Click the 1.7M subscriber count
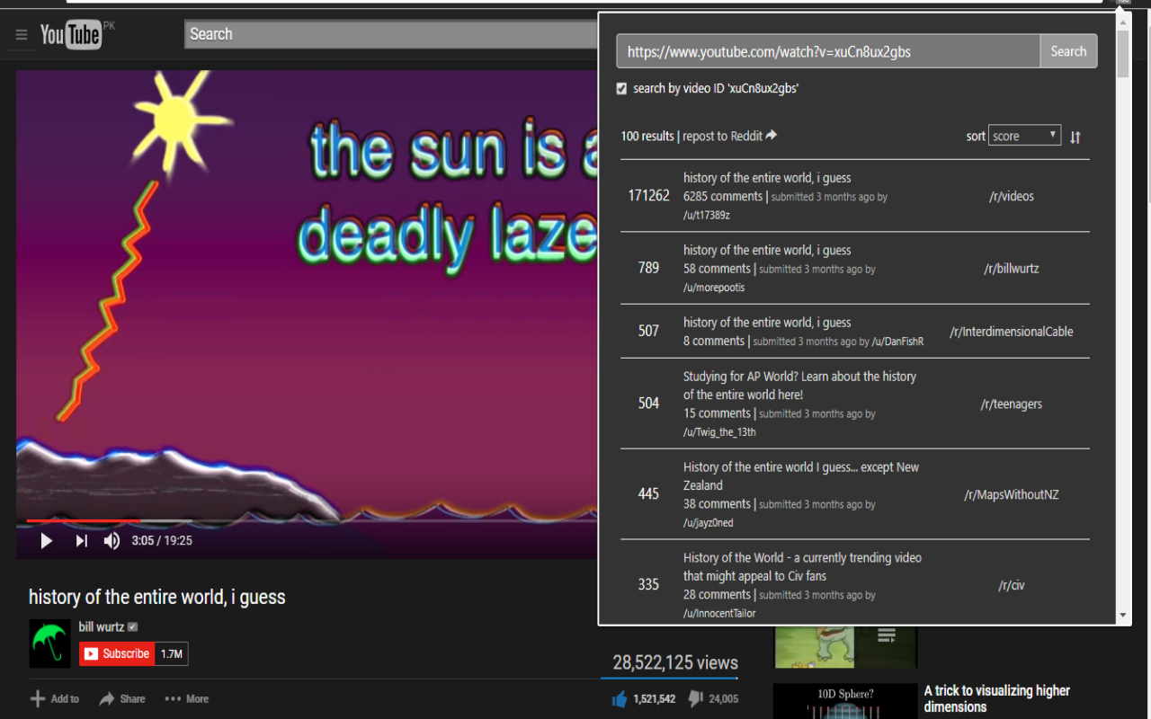This screenshot has height=719, width=1151. pyautogui.click(x=172, y=653)
